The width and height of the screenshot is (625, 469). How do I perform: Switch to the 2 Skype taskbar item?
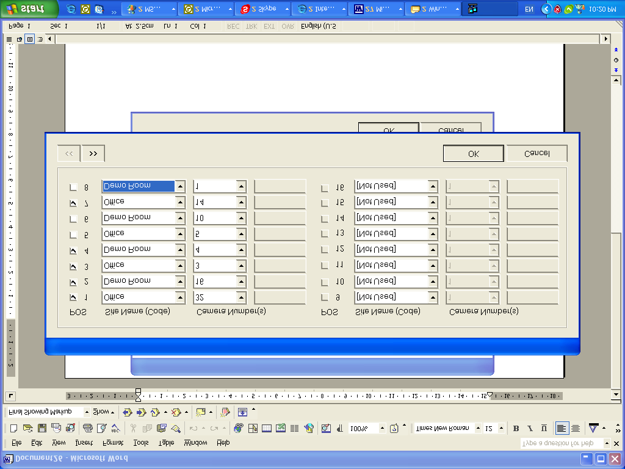(x=262, y=9)
